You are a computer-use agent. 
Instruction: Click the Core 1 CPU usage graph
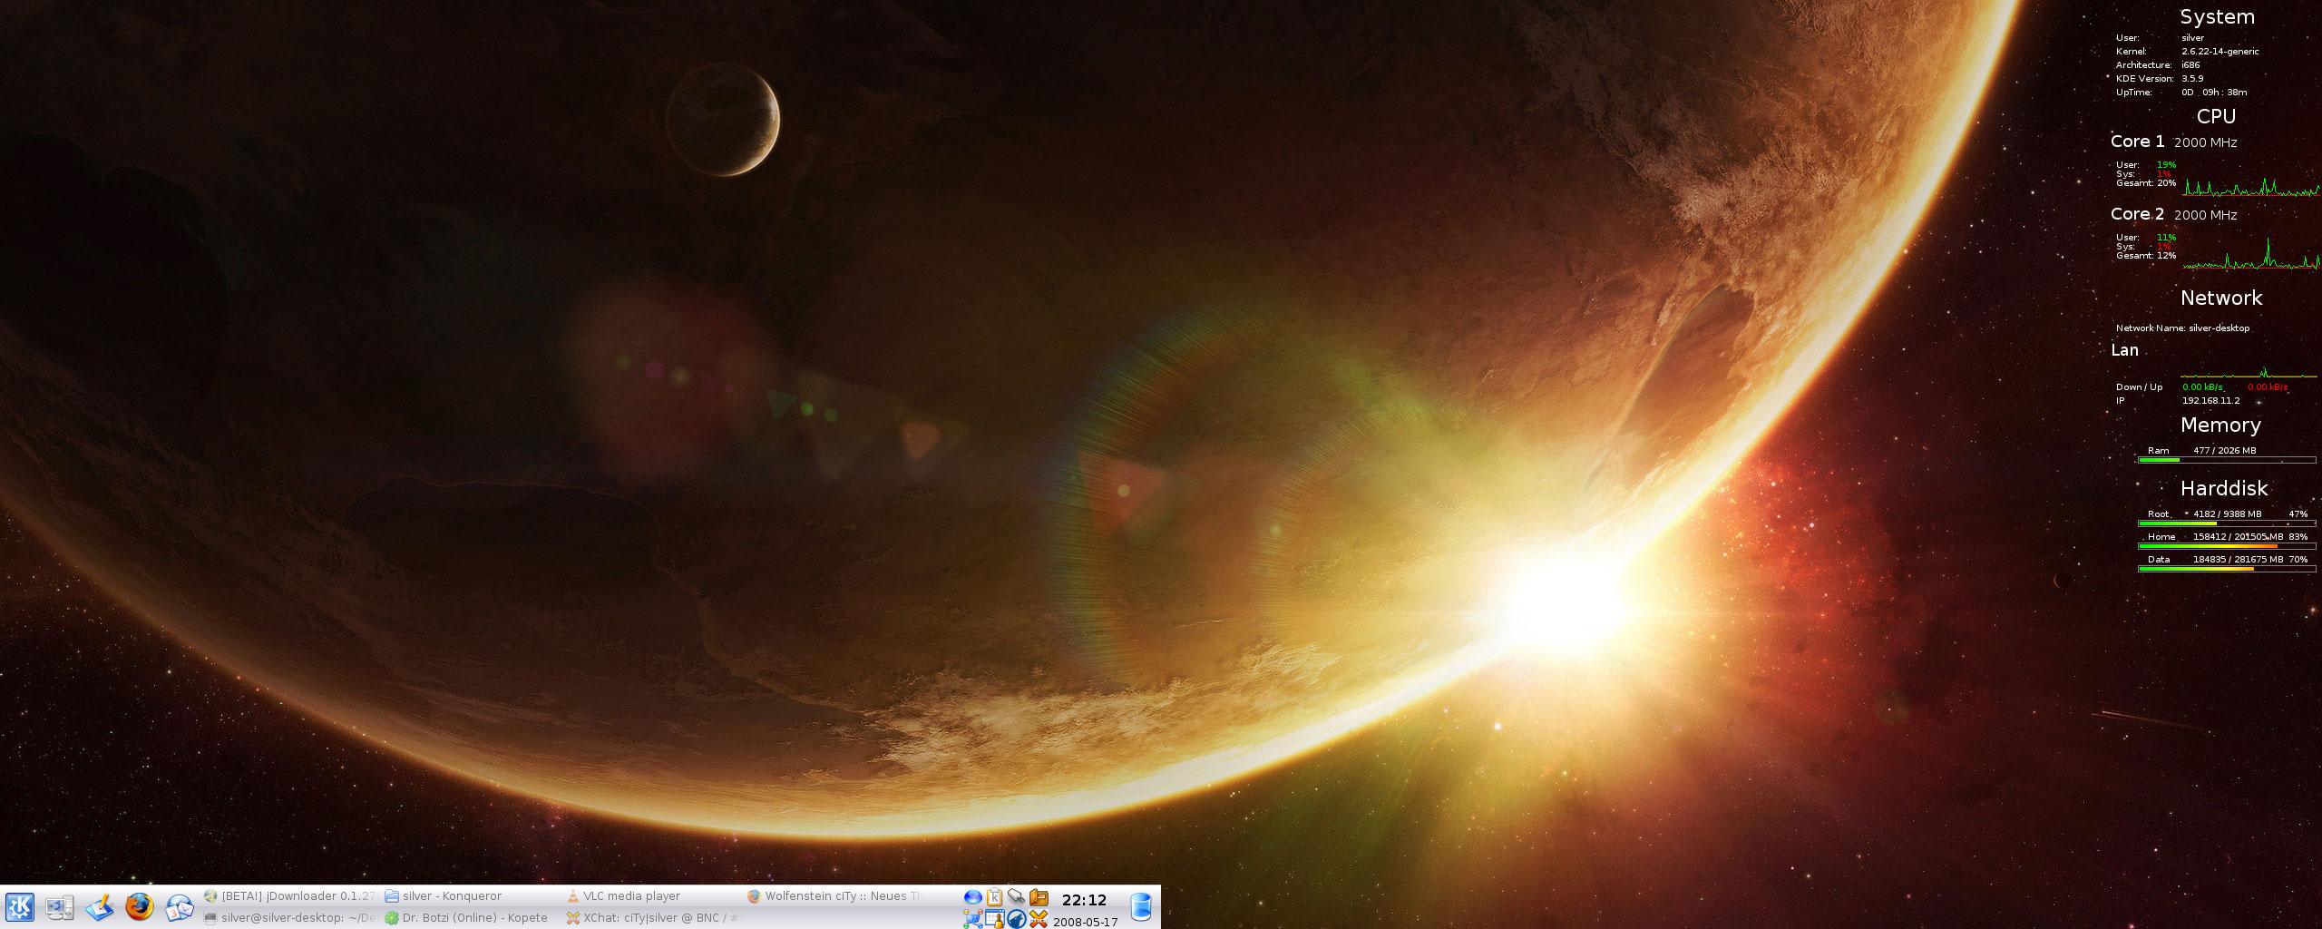(2250, 186)
